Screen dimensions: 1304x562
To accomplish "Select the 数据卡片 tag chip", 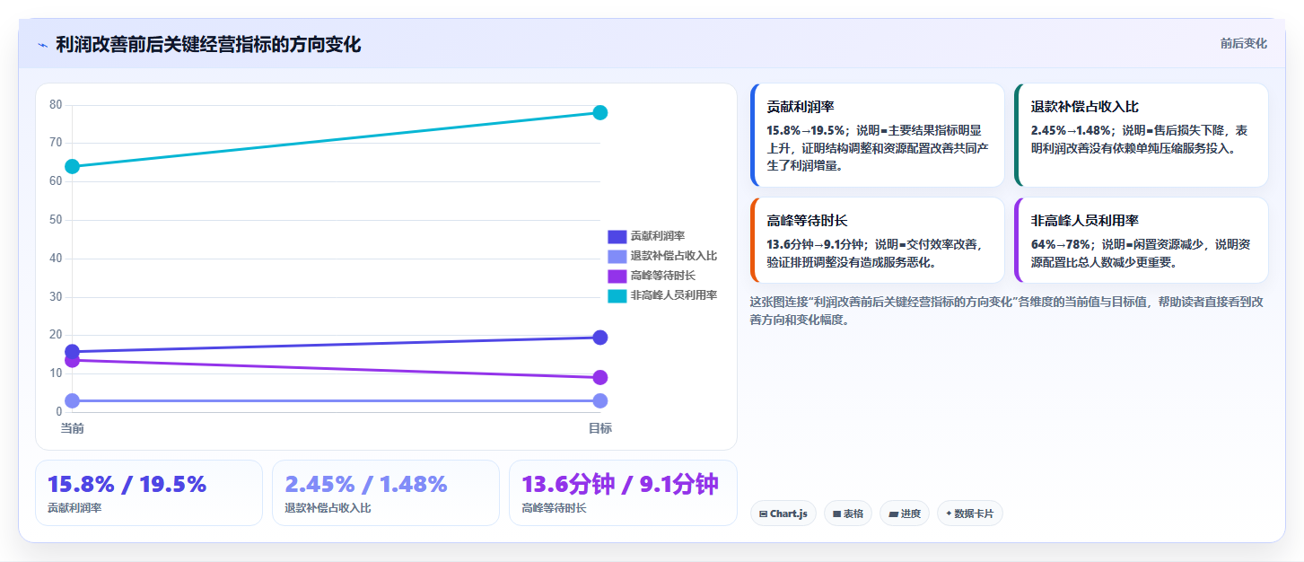I will [x=970, y=514].
